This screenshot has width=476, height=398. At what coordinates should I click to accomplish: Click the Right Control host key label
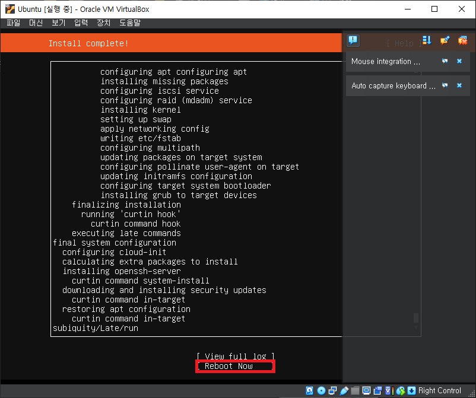point(440,390)
